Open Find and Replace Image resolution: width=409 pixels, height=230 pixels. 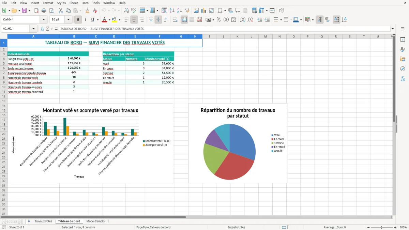(x=126, y=11)
